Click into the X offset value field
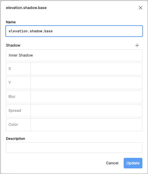Image resolution: width=148 pixels, height=174 pixels. pos(87,69)
